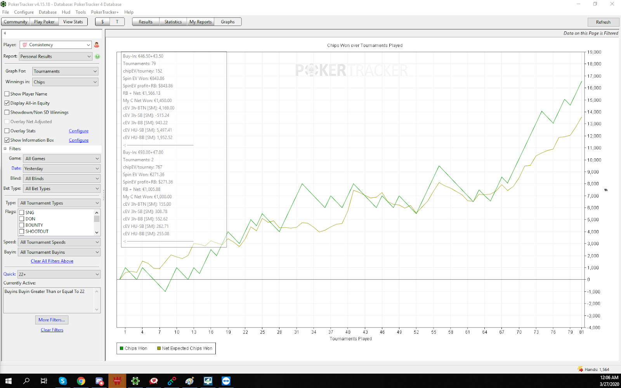Switch to the Results tab
The image size is (621, 388).
coord(146,22)
